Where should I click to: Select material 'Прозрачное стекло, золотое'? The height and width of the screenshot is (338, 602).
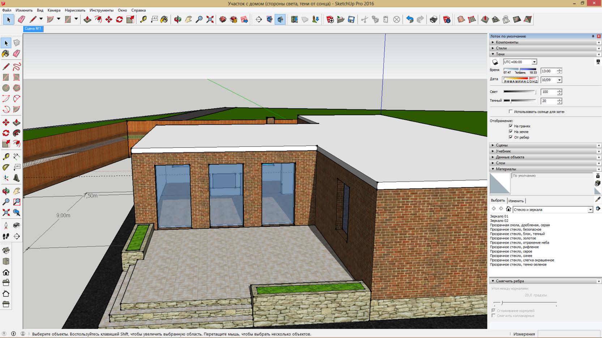tap(513, 238)
